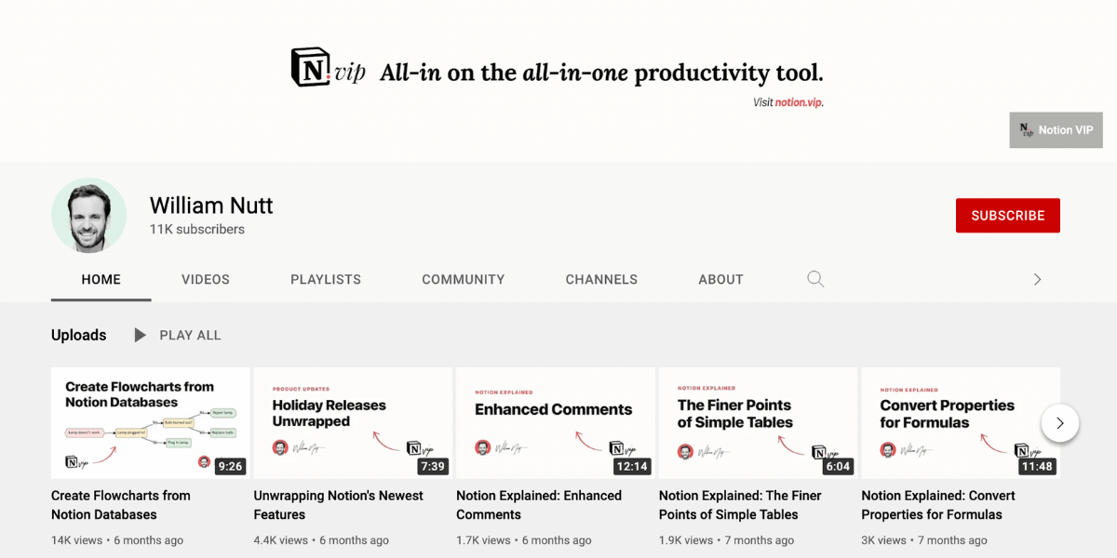Reveal more channel tabs via the right chevron
Image resolution: width=1117 pixels, height=558 pixels.
pyautogui.click(x=1037, y=279)
